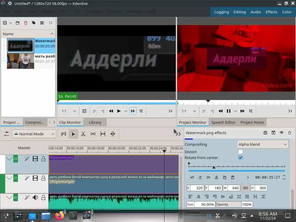Open Project Monitor 1:1 zoom dropdown

189,111
